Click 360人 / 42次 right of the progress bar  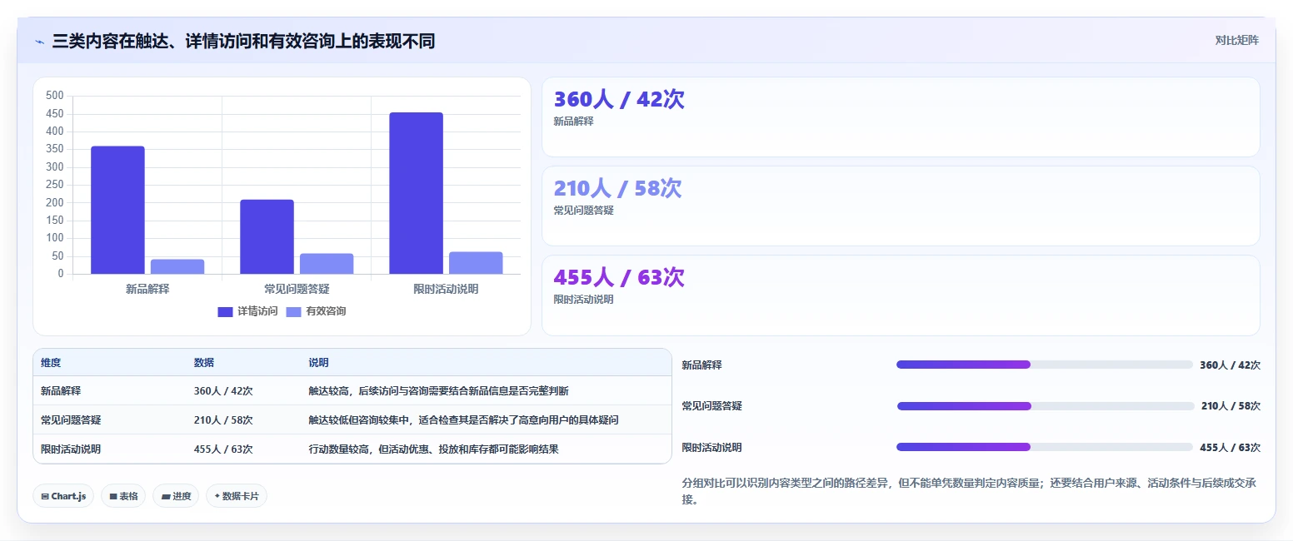pyautogui.click(x=1230, y=365)
